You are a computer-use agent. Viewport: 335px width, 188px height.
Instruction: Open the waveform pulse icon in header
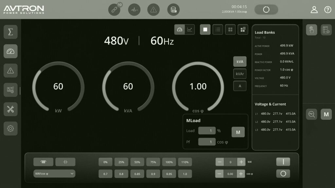pos(134,10)
